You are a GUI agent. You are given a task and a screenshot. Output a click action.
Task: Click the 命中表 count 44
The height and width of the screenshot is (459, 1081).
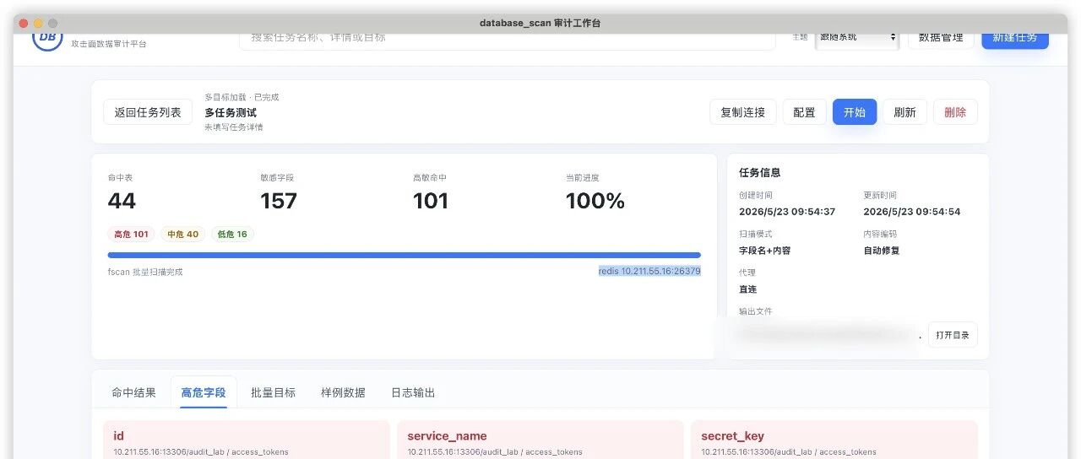[x=122, y=201]
